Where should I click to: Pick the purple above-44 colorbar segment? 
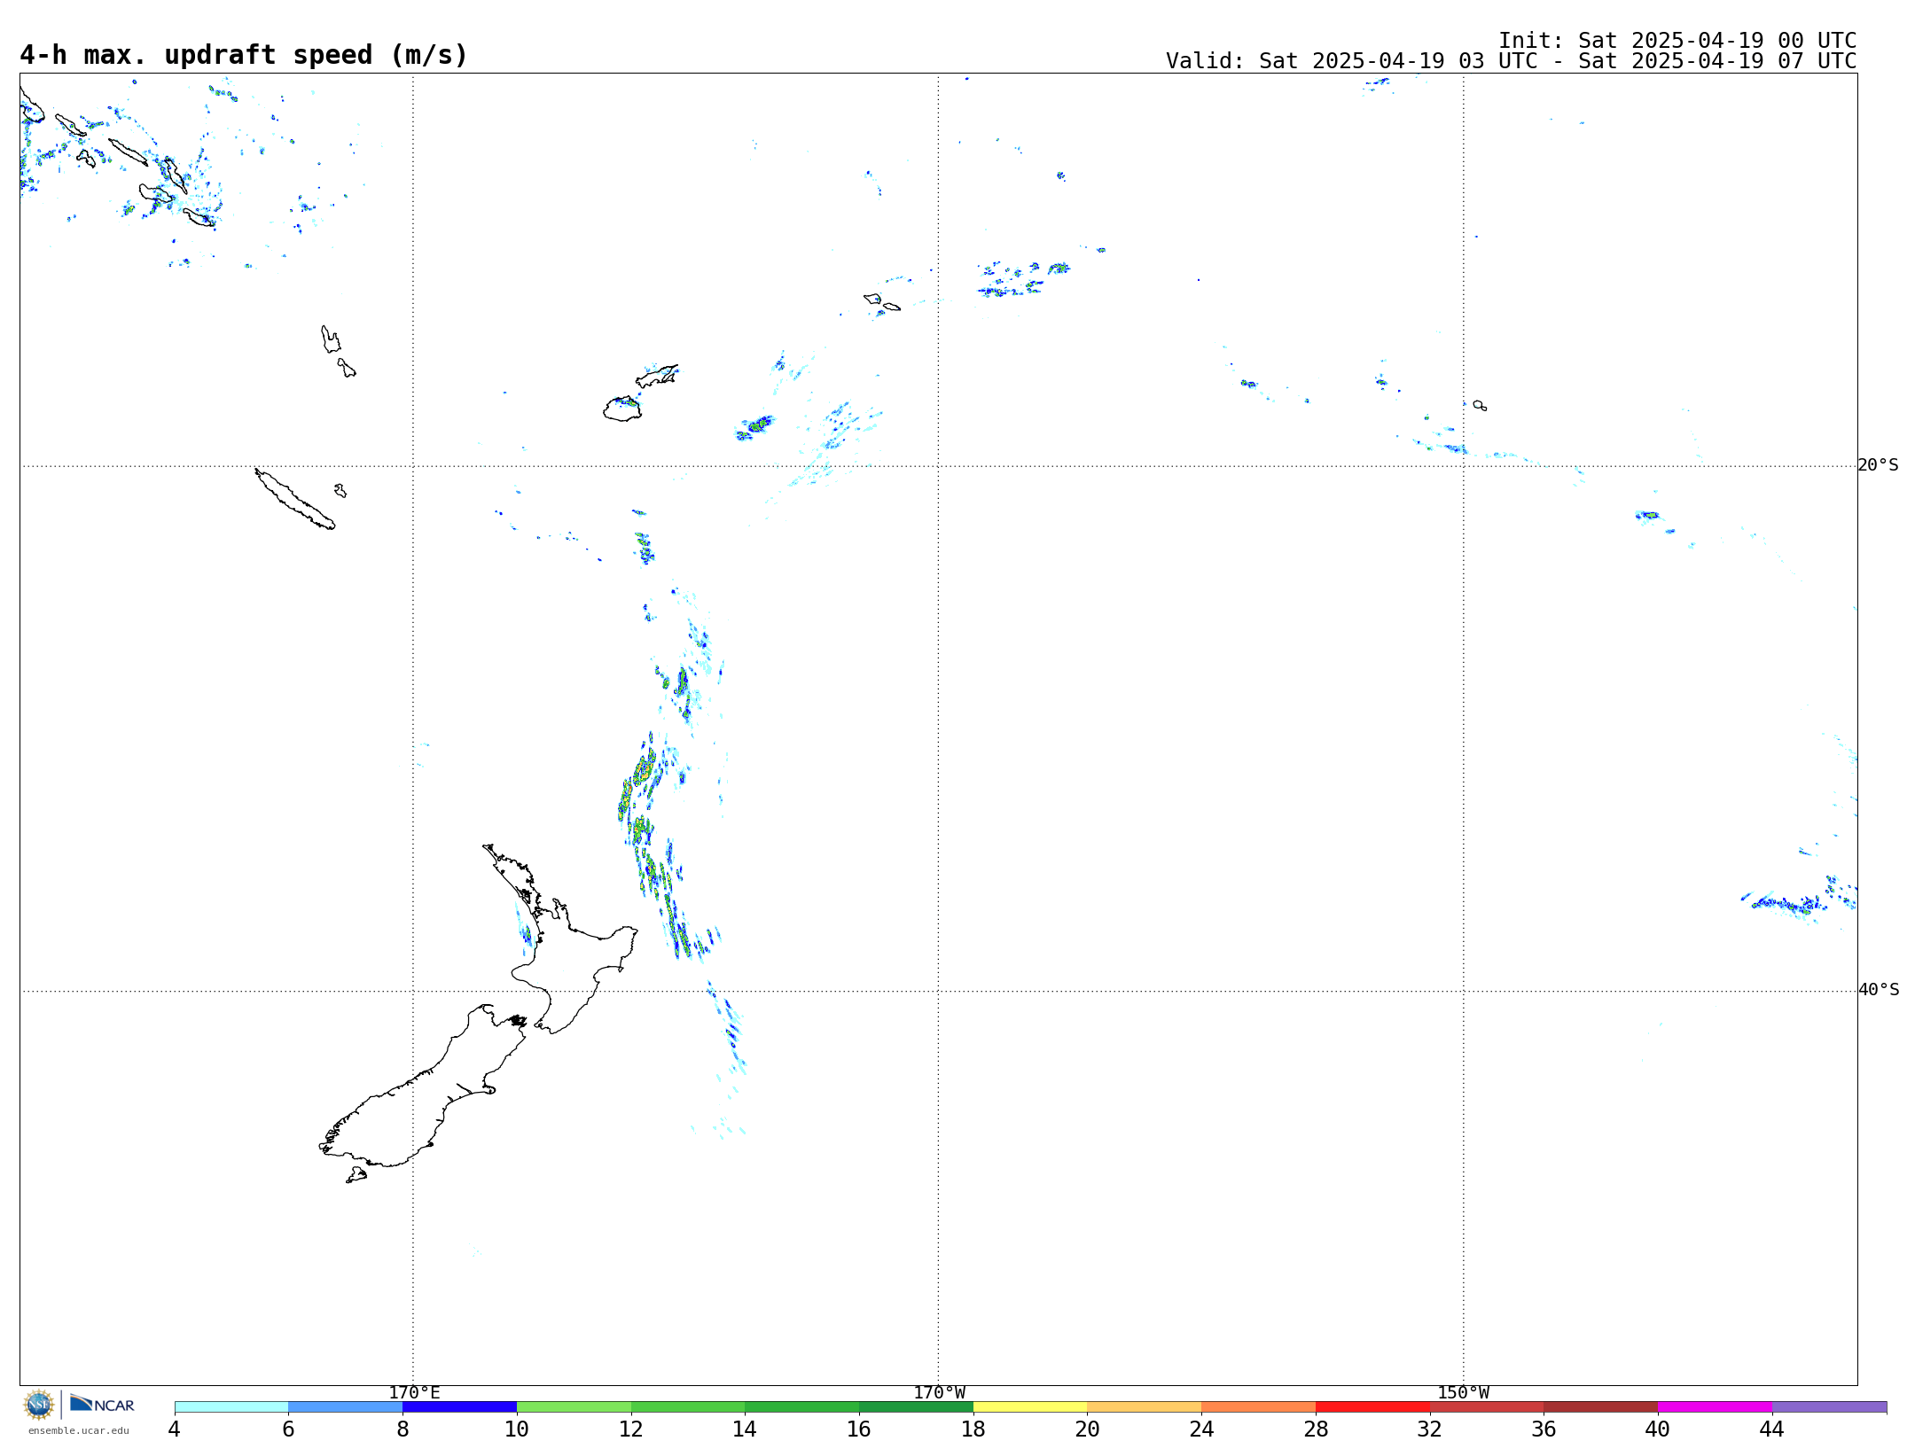(1829, 1407)
